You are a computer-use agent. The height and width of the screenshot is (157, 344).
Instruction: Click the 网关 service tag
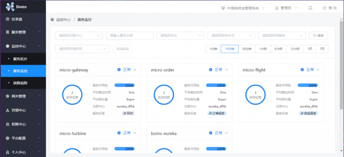[128, 113]
